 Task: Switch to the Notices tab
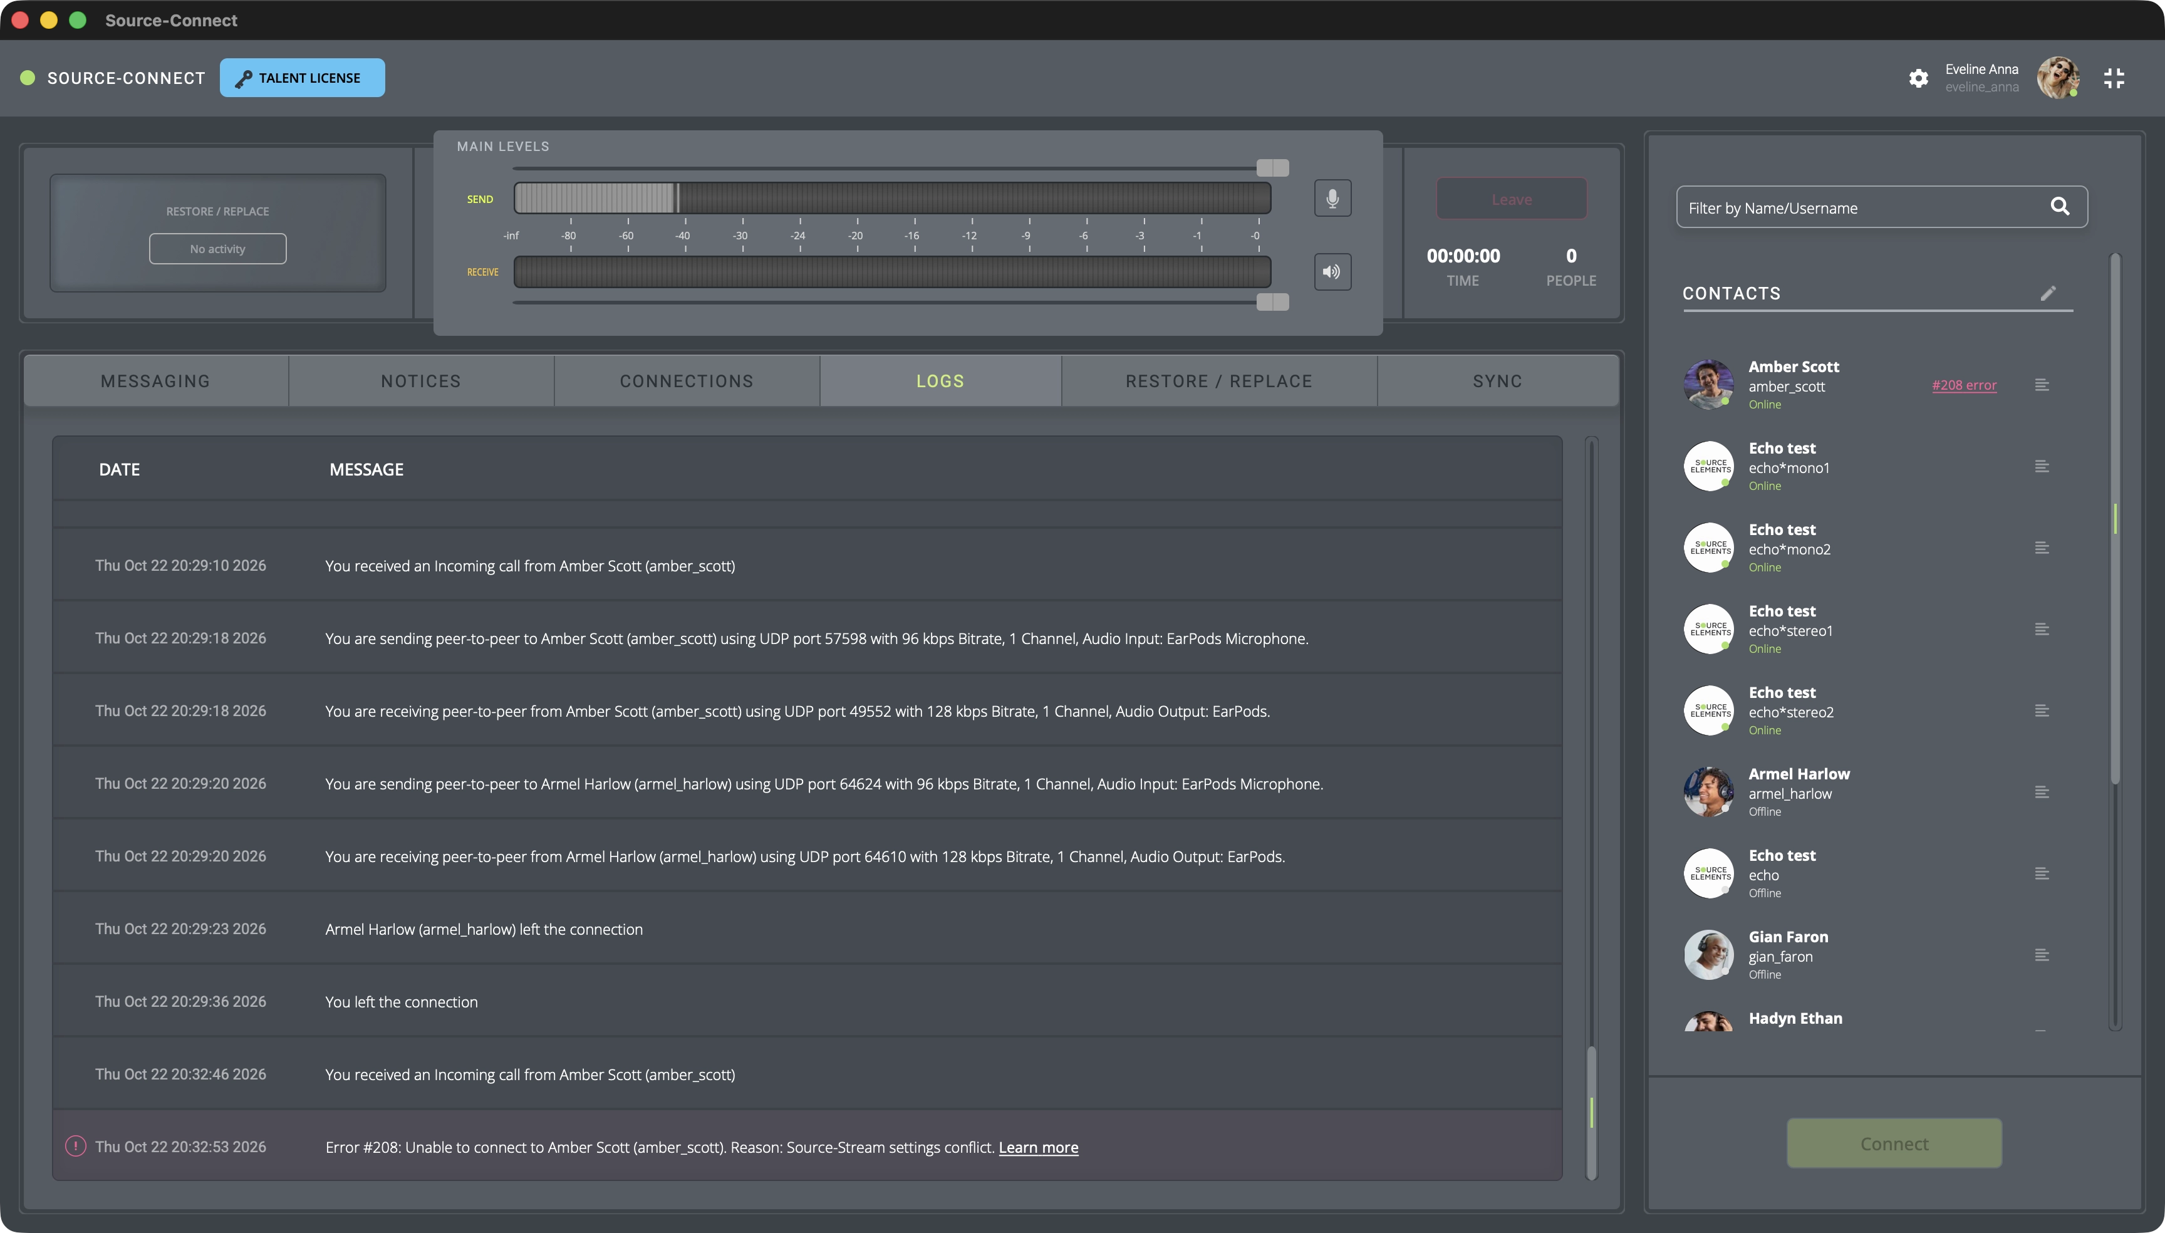[x=421, y=381]
